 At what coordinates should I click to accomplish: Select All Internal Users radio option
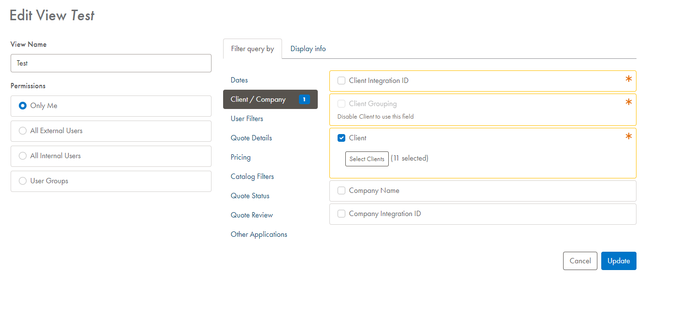[23, 156]
